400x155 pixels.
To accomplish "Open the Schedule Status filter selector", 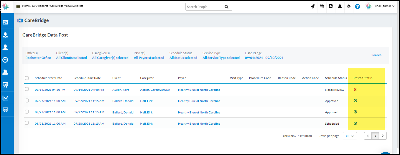I will tap(183, 58).
